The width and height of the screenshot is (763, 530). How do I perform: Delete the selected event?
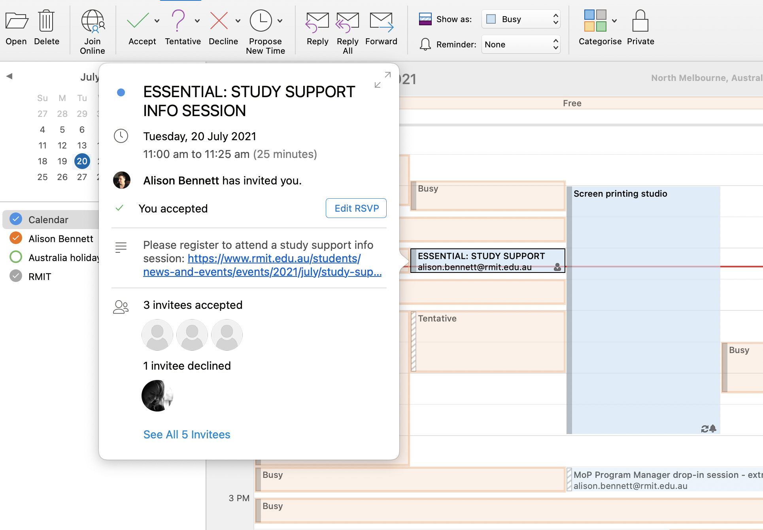[47, 28]
